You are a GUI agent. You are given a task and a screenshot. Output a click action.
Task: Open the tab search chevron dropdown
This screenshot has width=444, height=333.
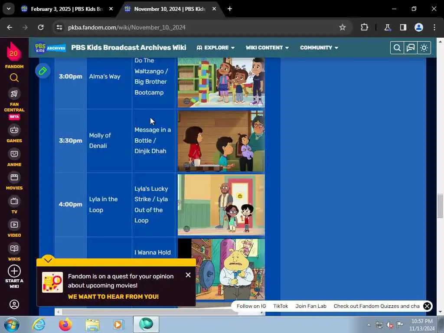click(x=9, y=9)
